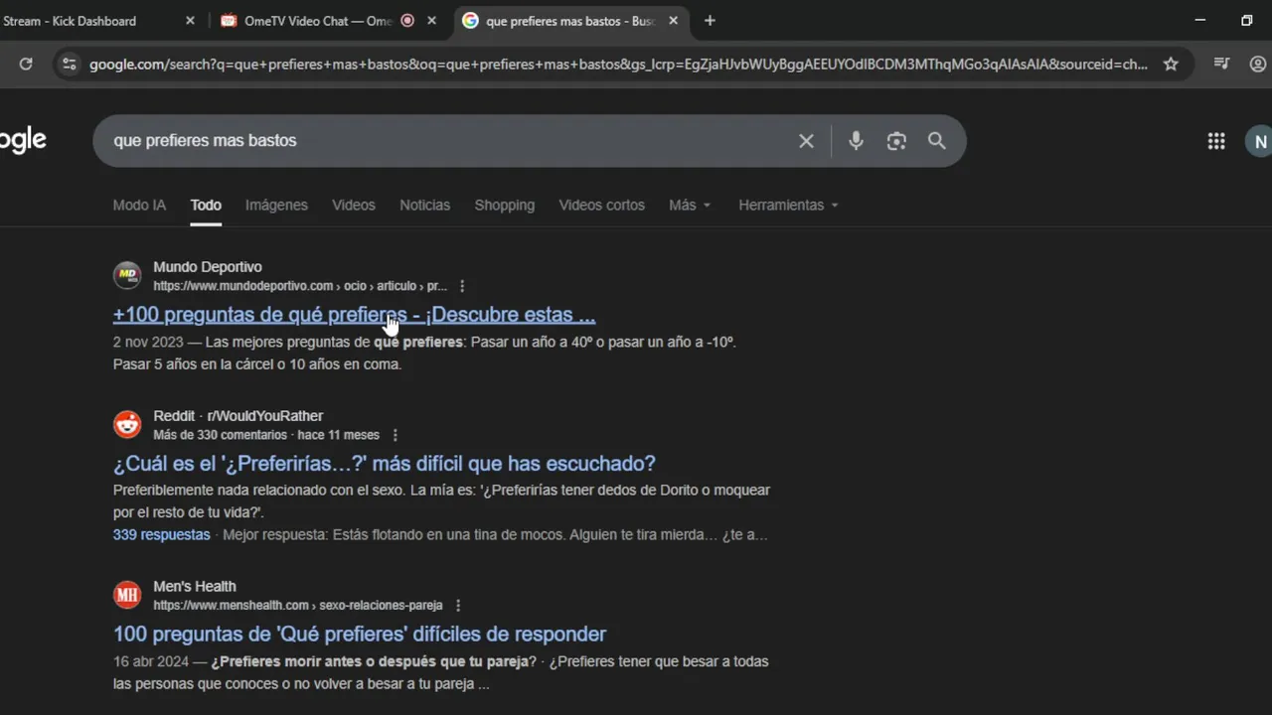Image resolution: width=1272 pixels, height=715 pixels.
Task: Restore down the browser window
Action: [x=1247, y=20]
